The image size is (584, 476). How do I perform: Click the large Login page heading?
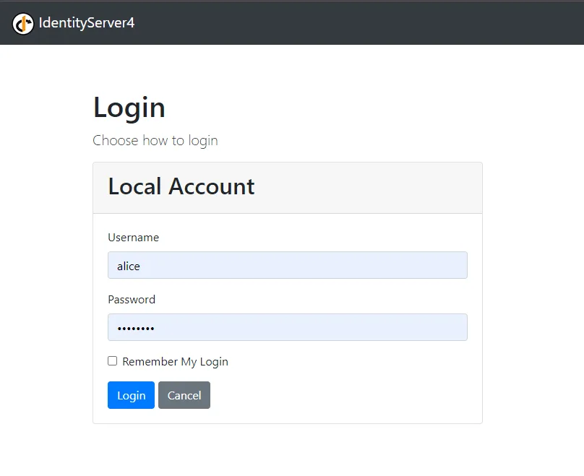[x=129, y=108]
